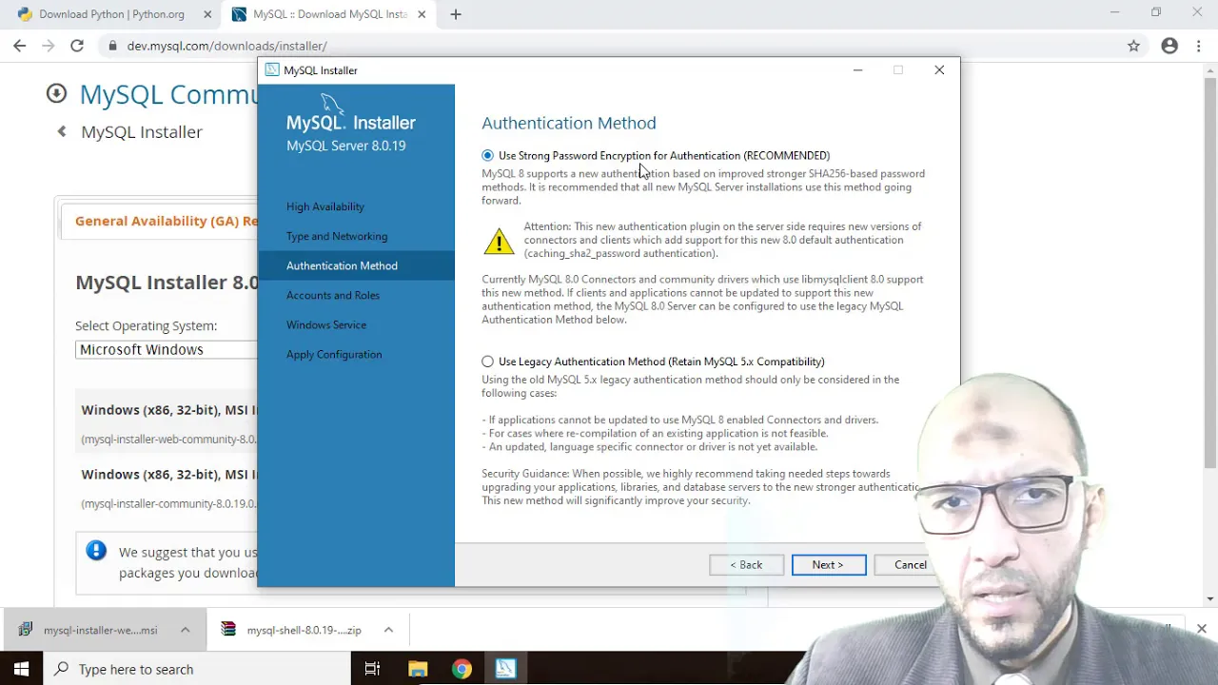This screenshot has width=1218, height=685.
Task: Open Chrome profile account icon
Action: pyautogui.click(x=1169, y=46)
